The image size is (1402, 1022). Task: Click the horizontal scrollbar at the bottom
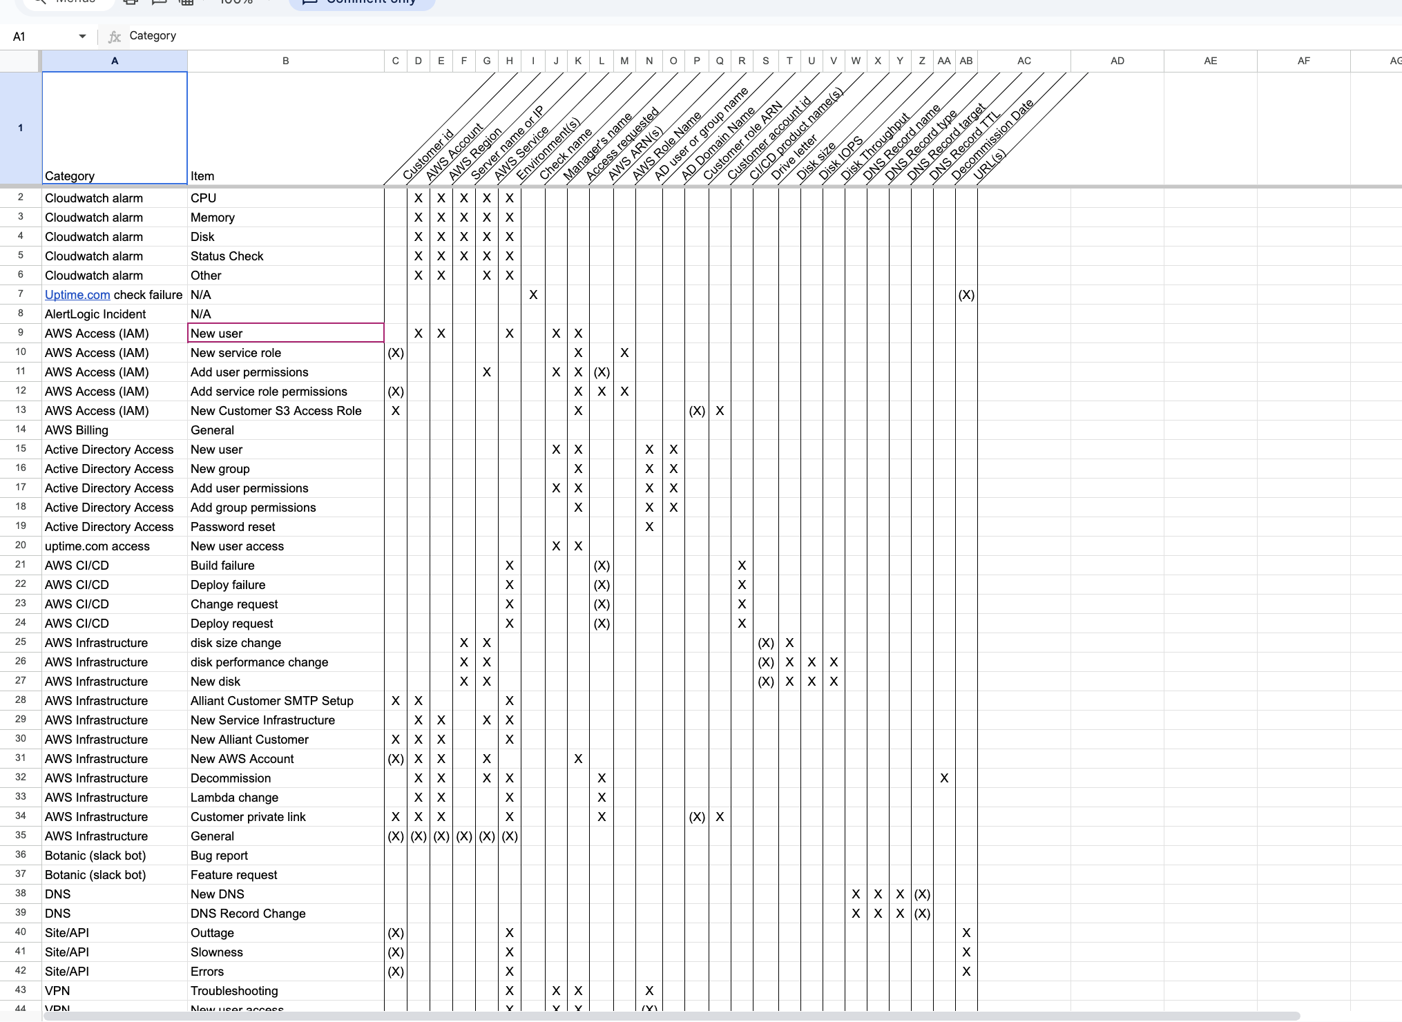pos(671,1016)
